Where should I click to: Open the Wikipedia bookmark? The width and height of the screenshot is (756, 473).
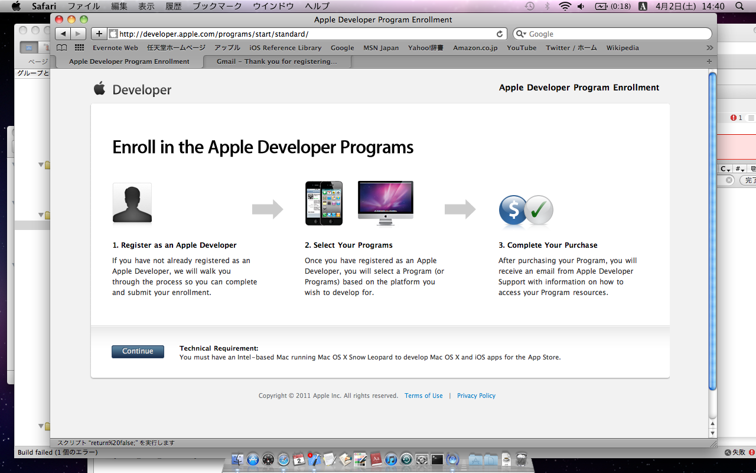click(x=623, y=48)
